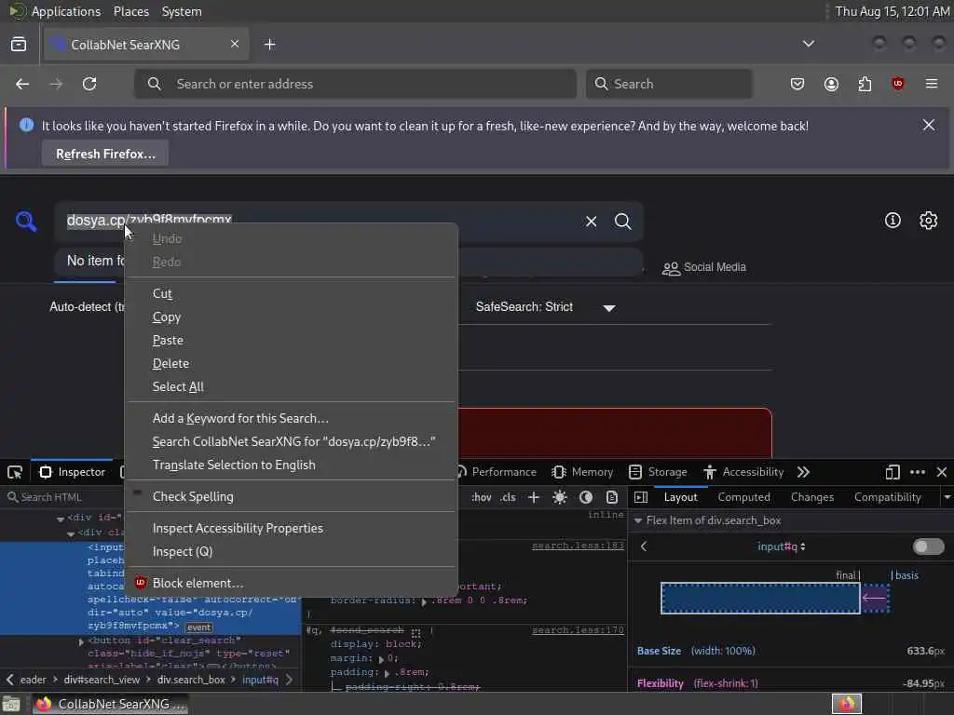Toggle :hov pseudo-class panel
Screen dimensions: 954x715
click(x=482, y=497)
